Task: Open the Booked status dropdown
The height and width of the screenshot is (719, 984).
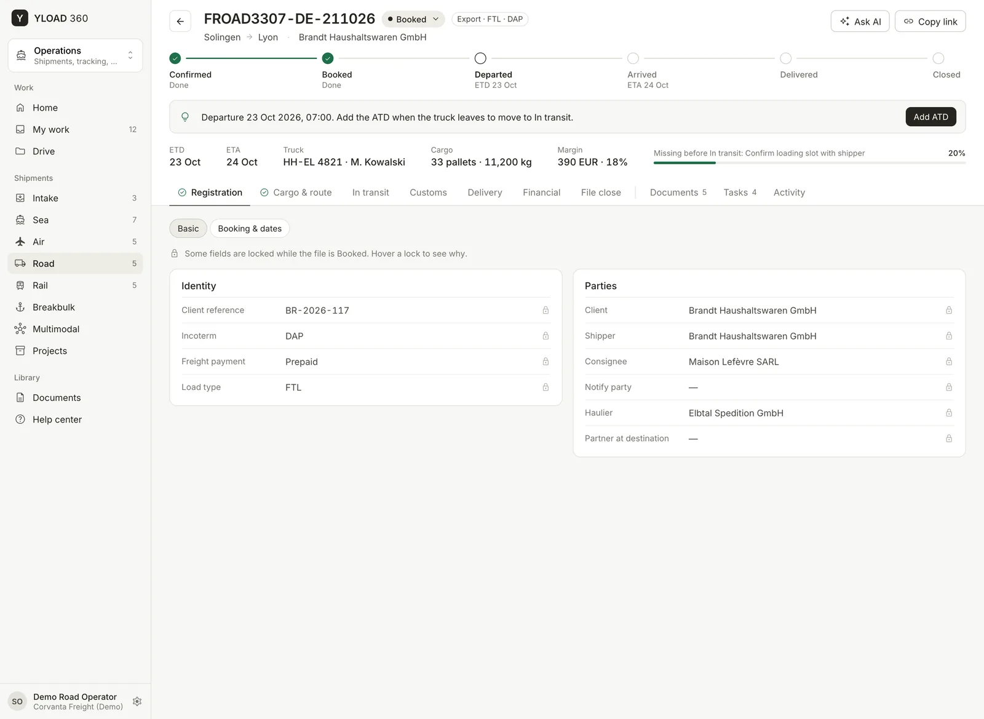Action: click(x=413, y=19)
